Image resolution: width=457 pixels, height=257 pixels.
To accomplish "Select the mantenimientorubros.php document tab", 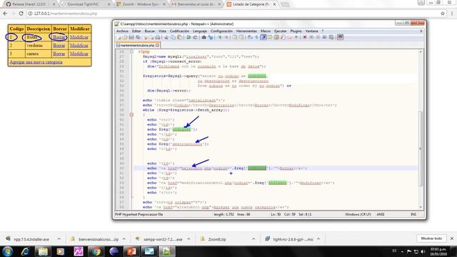I will tap(137, 46).
